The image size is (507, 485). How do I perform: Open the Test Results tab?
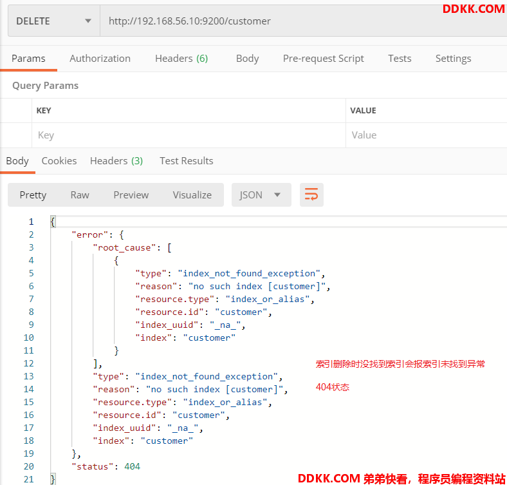[187, 161]
